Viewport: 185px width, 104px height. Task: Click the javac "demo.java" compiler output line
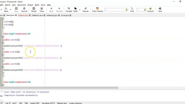click(x=27, y=92)
